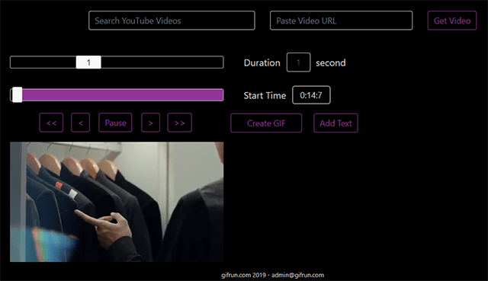Step forward with the single right arrow
This screenshot has width=488, height=281.
coord(151,123)
